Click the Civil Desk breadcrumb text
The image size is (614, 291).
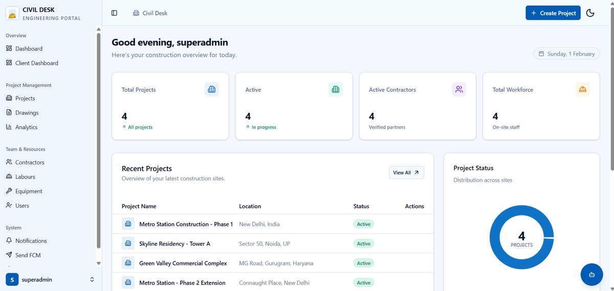coord(155,13)
